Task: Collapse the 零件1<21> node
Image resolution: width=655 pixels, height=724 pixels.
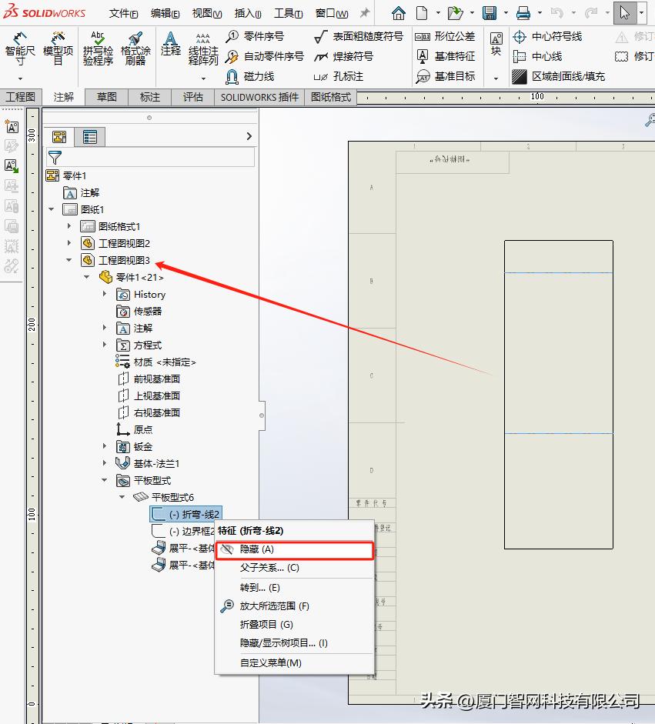Action: pos(87,277)
